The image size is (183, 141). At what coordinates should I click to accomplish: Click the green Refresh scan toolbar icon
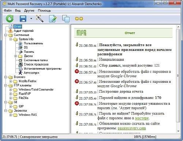(x=10, y=19)
